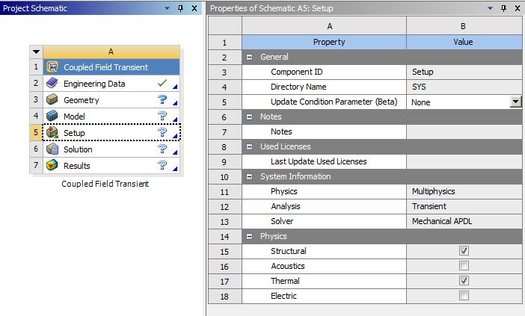The width and height of the screenshot is (525, 316).
Task: Uncheck the Structural physics checkbox
Action: click(x=464, y=251)
